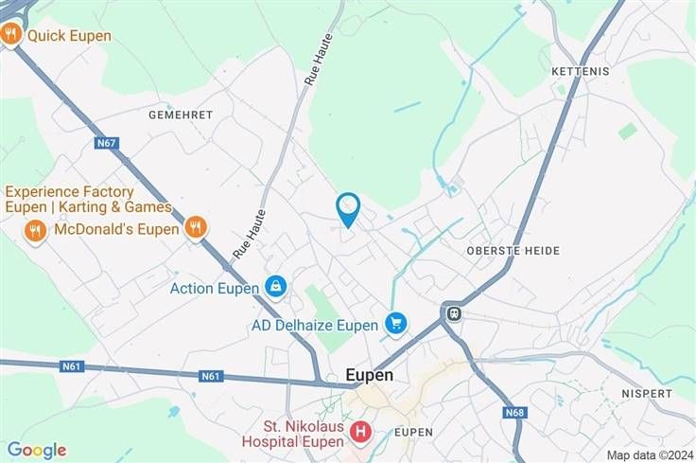This screenshot has height=463, width=696.
Task: Open the Google logo link
Action: (37, 451)
